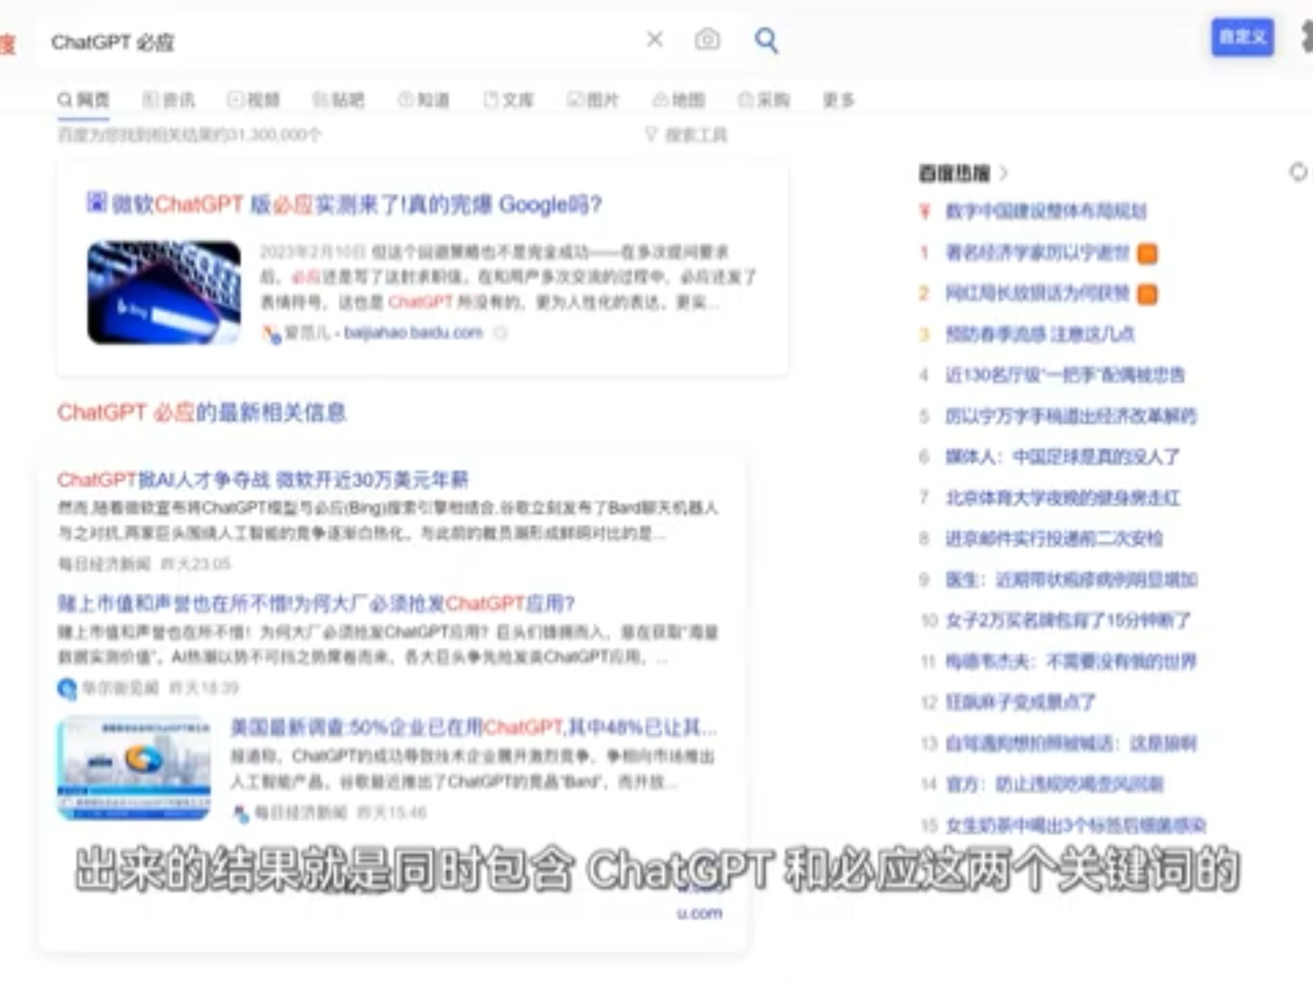Viewport: 1313px width, 985px height.
Task: Click the Bing thumbnail of the first result
Action: [164, 292]
